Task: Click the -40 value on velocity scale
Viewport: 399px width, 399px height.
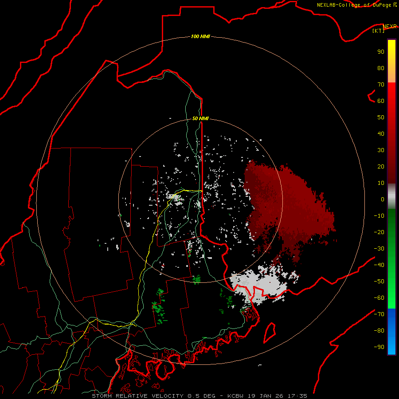Action: [379, 265]
